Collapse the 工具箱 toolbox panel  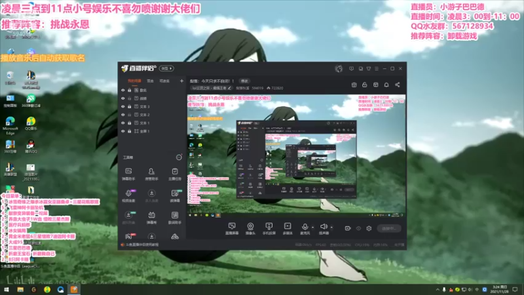coord(179,157)
